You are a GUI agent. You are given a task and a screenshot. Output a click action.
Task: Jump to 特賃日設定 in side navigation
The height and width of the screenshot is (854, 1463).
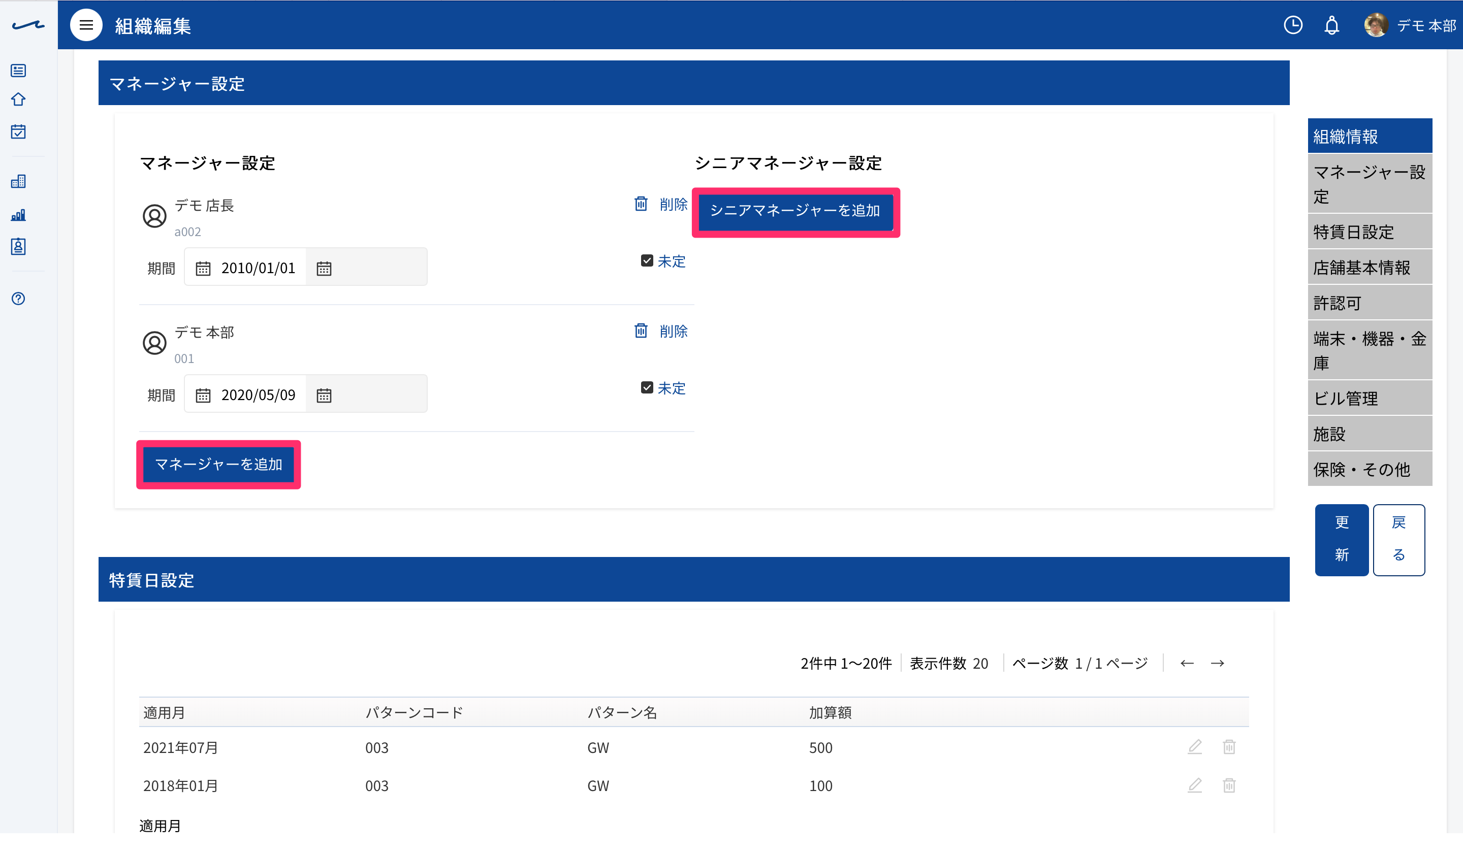[1370, 232]
